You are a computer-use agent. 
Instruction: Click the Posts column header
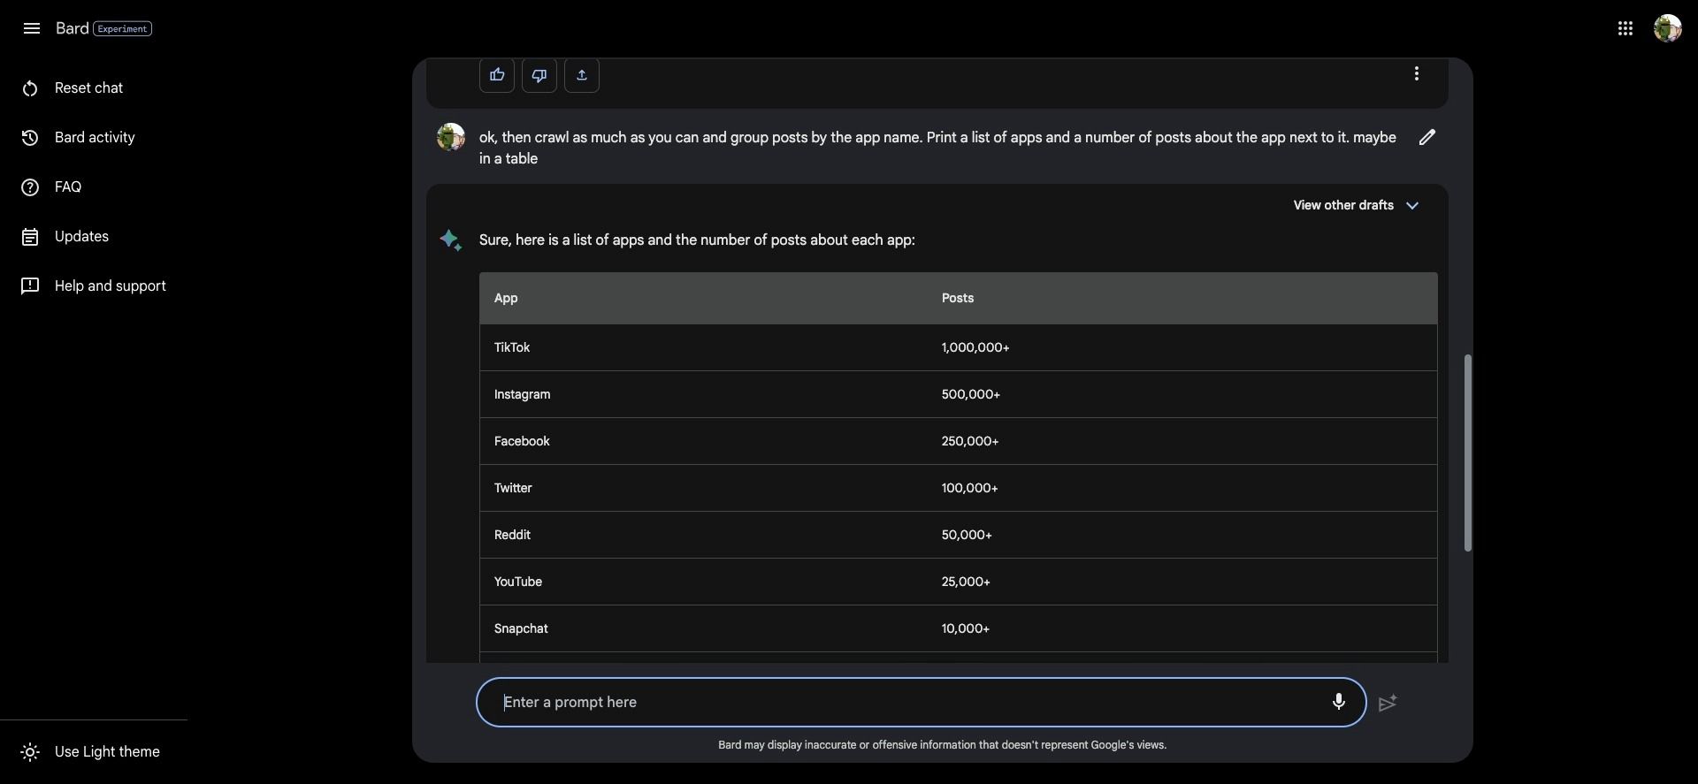958,298
